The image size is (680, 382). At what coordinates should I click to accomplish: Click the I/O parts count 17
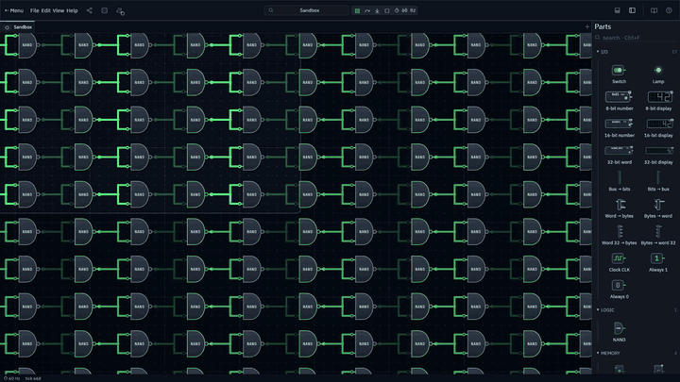[x=674, y=52]
